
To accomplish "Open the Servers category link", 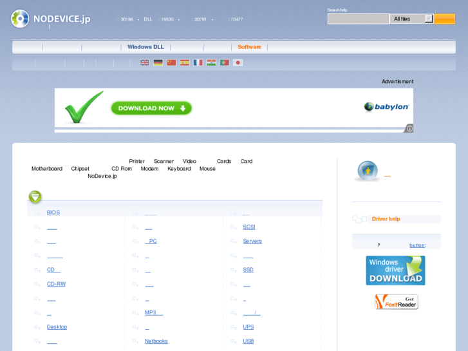I will click(252, 241).
